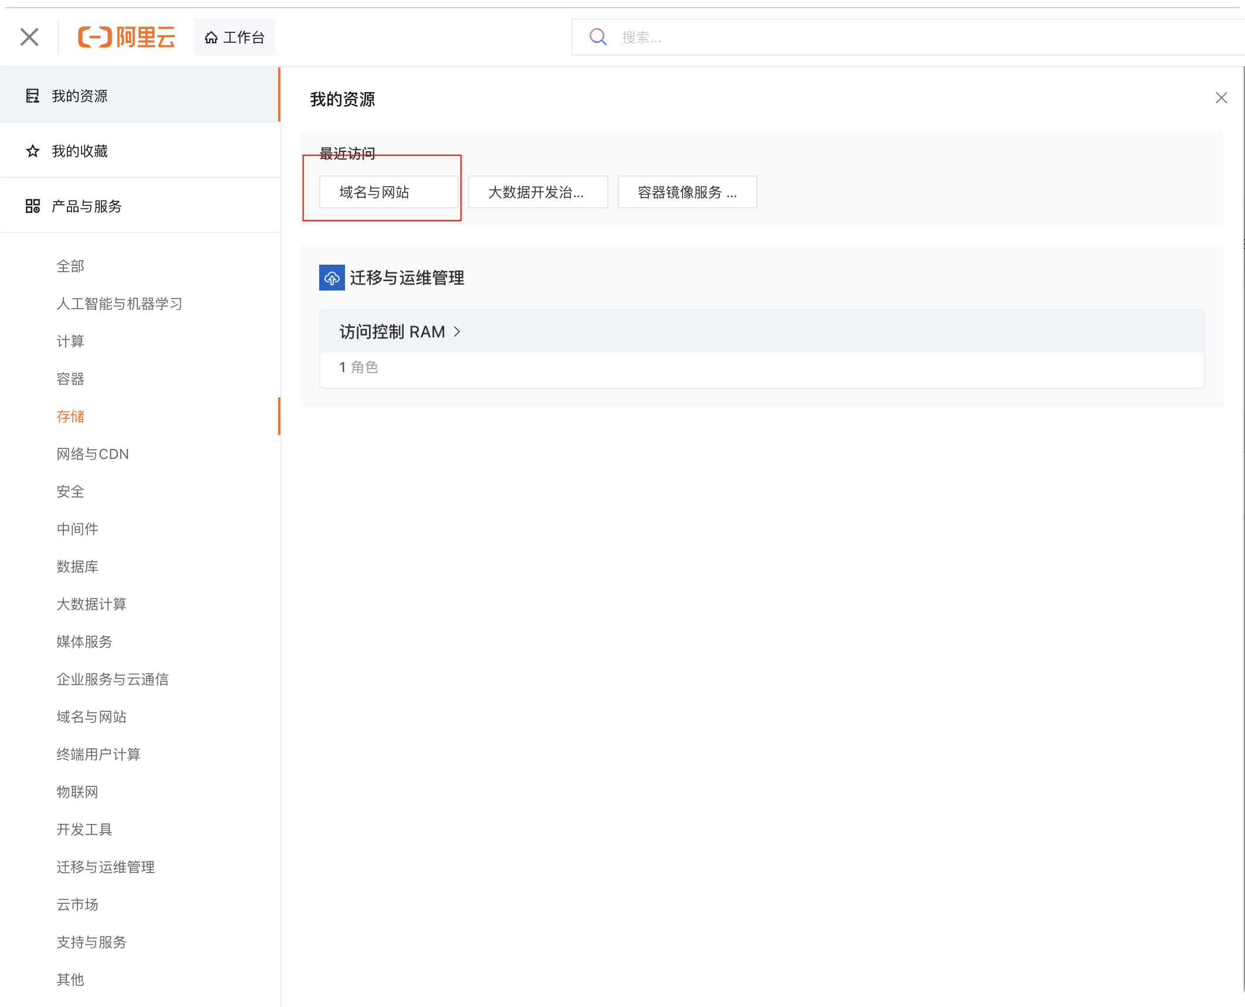Select 媒体服务 category
This screenshot has height=1007, width=1245.
tap(84, 641)
